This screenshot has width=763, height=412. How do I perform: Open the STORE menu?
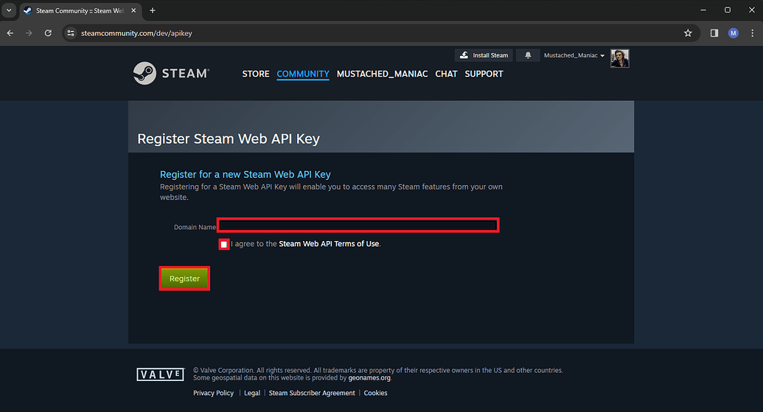[x=256, y=74]
